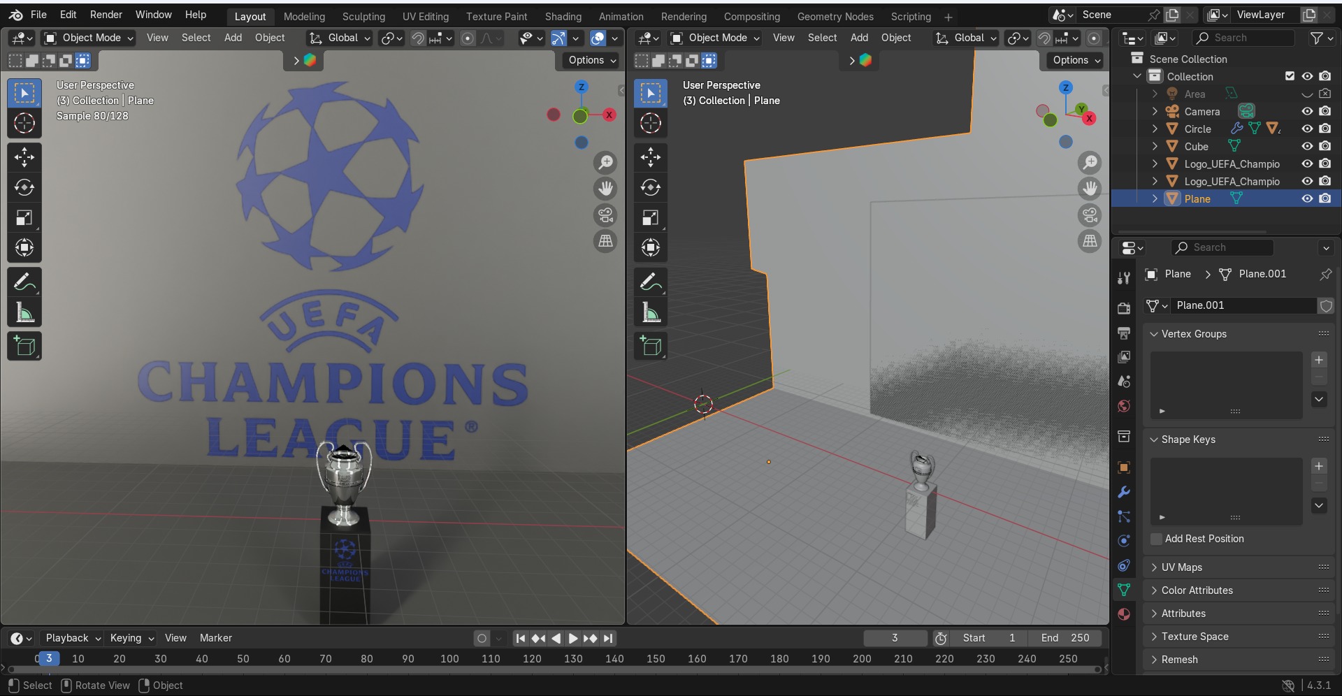Select the Transform tool in left viewport
The image size is (1342, 696).
pyautogui.click(x=24, y=248)
